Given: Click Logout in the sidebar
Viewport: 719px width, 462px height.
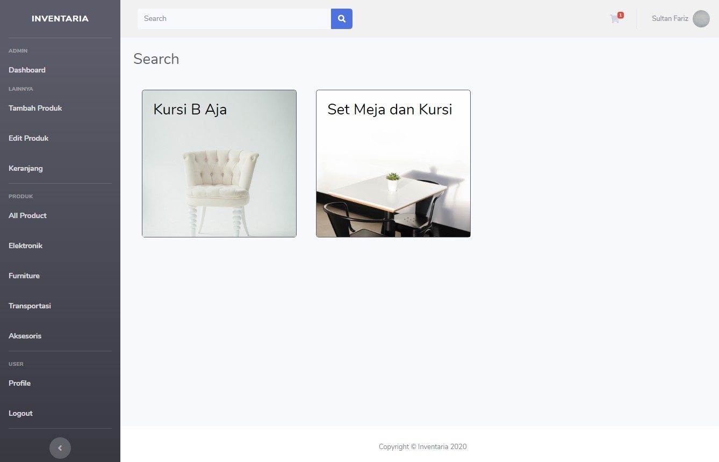Looking at the screenshot, I should 20,413.
